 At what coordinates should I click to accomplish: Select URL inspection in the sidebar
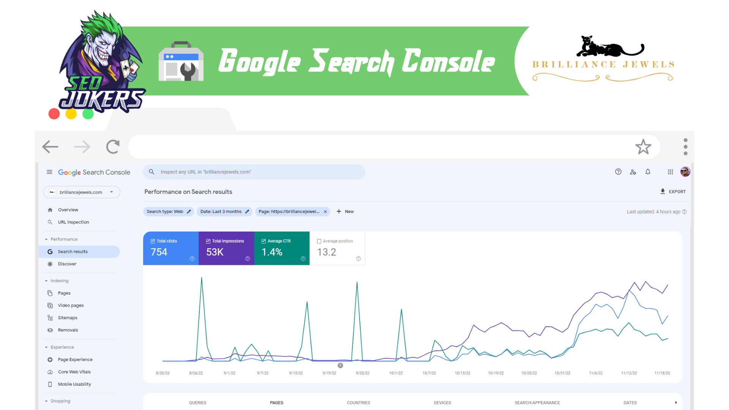[73, 222]
